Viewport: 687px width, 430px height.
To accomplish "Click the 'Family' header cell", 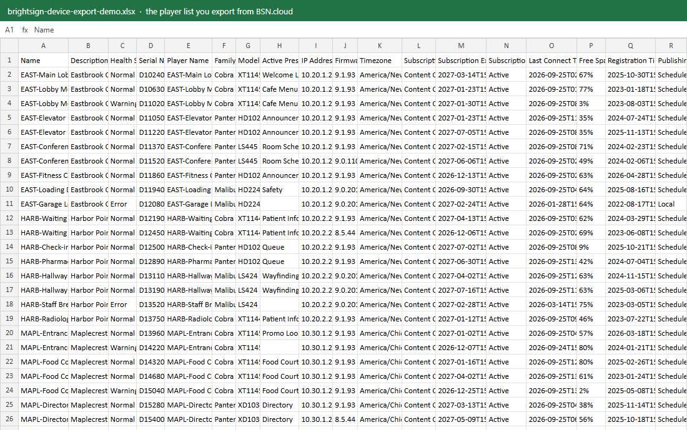I will coord(224,60).
